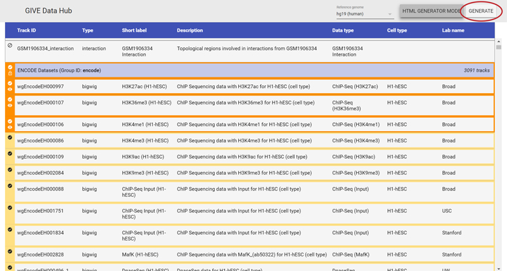The image size is (507, 271).
Task: Expand the ENCODE Datasets group row
Action: (255, 70)
